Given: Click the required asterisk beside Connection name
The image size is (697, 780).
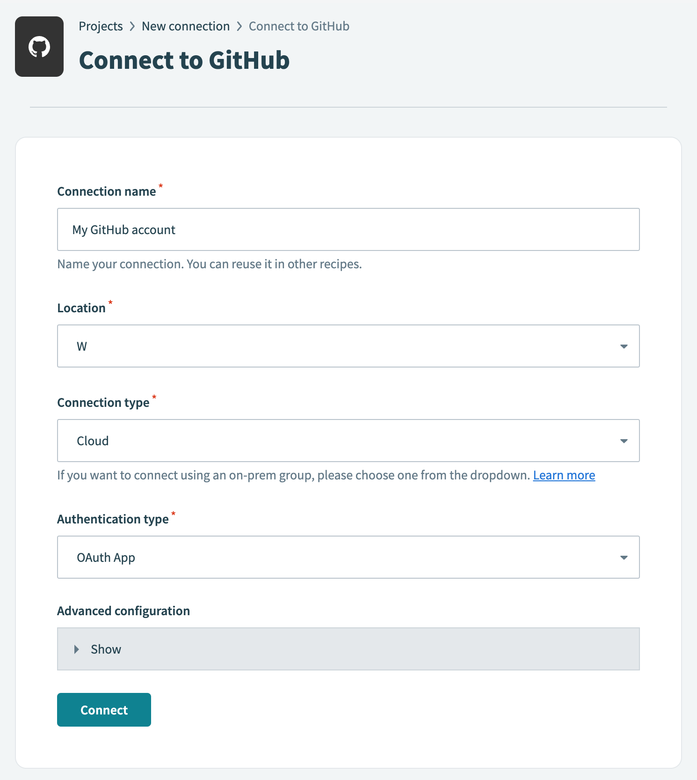Looking at the screenshot, I should pos(160,186).
